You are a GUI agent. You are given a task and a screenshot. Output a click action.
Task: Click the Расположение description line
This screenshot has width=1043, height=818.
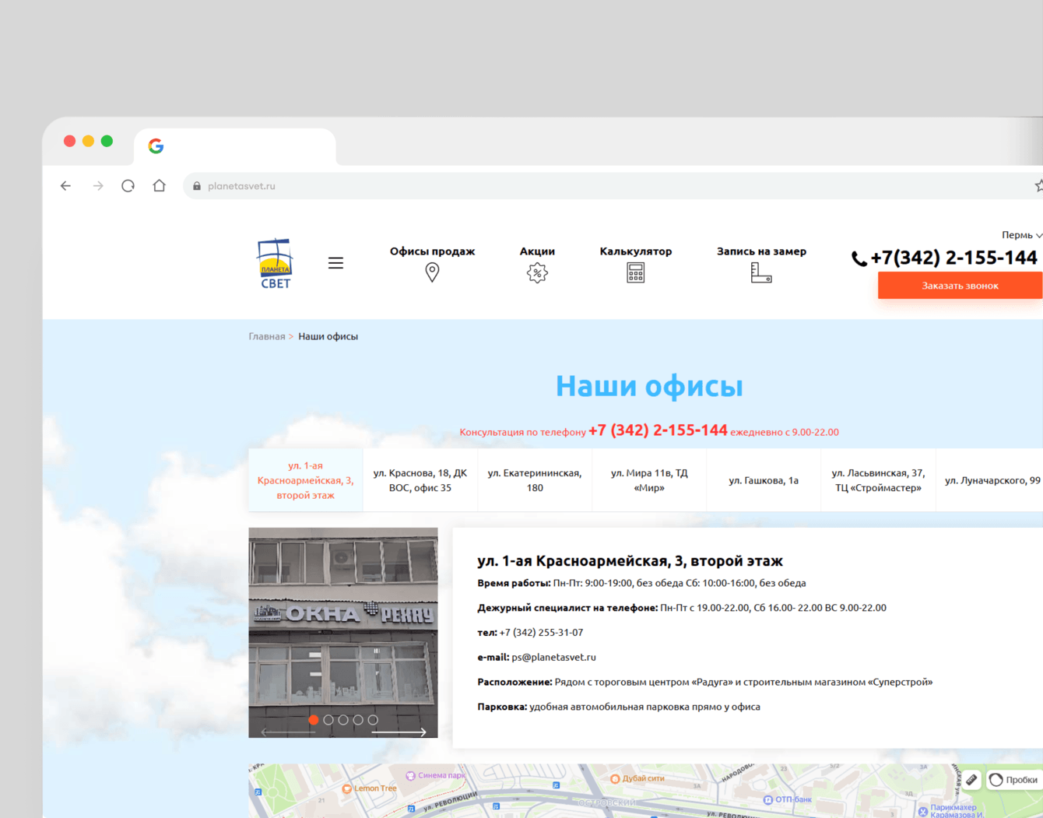coord(704,683)
